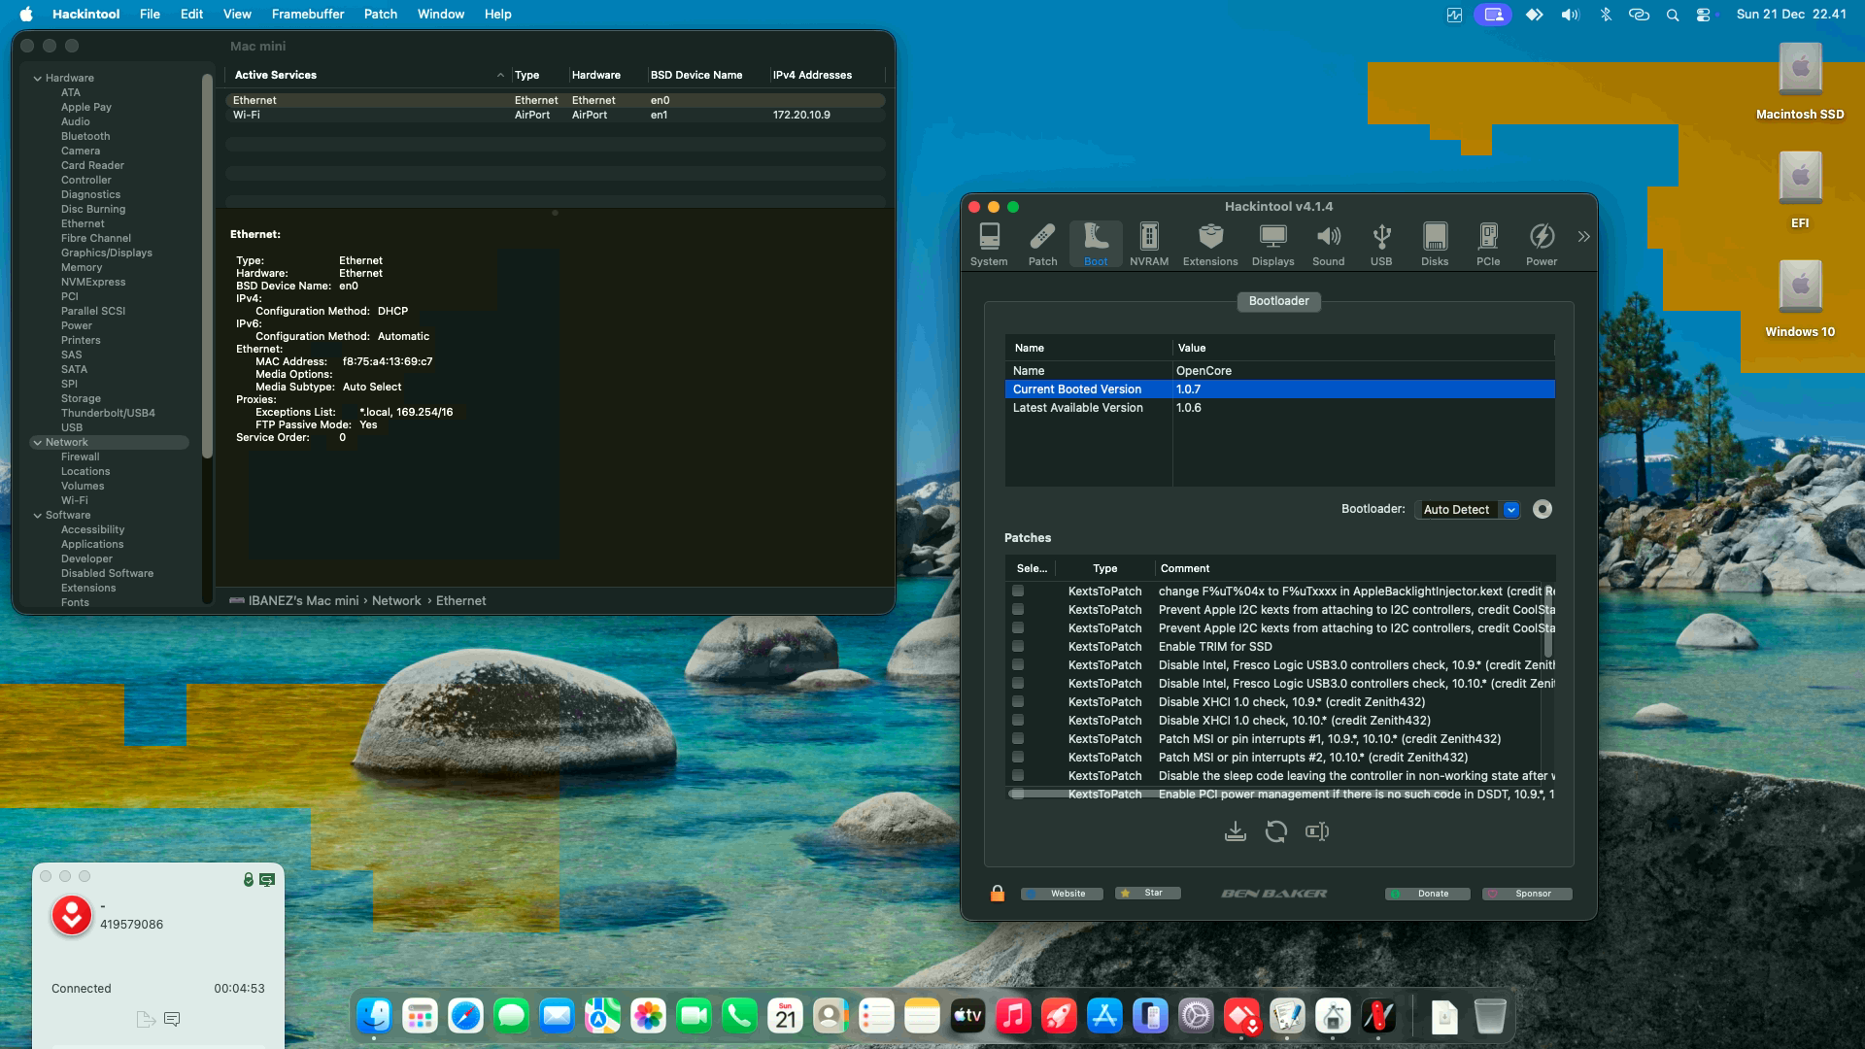The image size is (1865, 1049).
Task: Open the USB tab icon
Action: pyautogui.click(x=1381, y=244)
